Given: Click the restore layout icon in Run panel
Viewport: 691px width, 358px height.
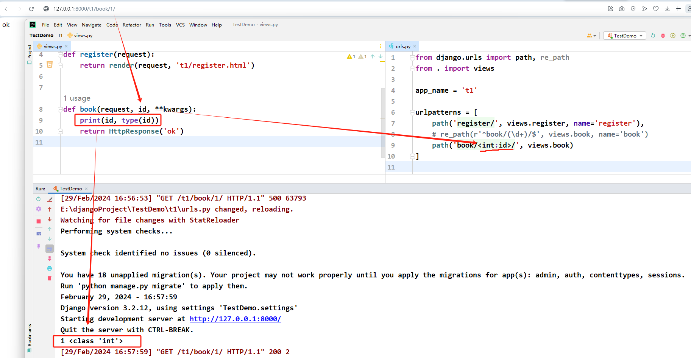Looking at the screenshot, I should (x=38, y=234).
